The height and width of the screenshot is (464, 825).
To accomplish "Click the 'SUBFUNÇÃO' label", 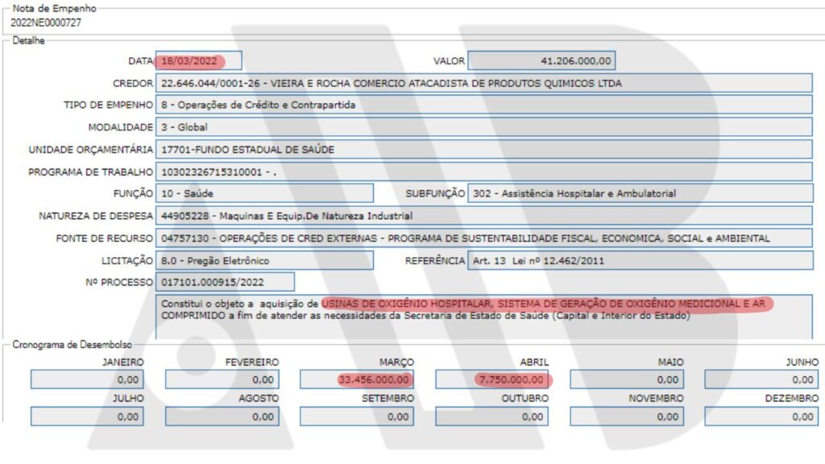I will [x=435, y=193].
